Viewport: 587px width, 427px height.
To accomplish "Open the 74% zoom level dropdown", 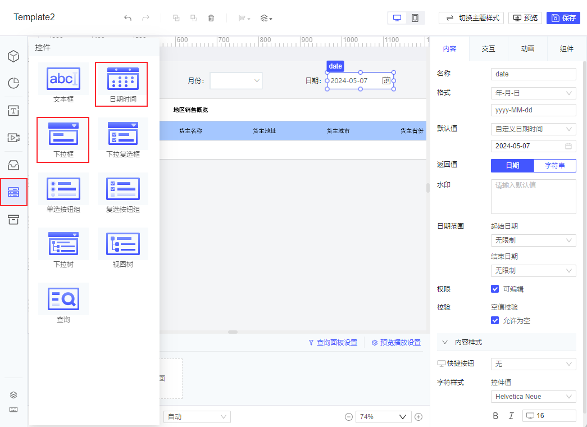I will [383, 417].
